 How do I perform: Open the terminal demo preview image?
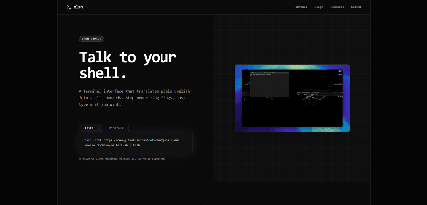click(x=292, y=114)
